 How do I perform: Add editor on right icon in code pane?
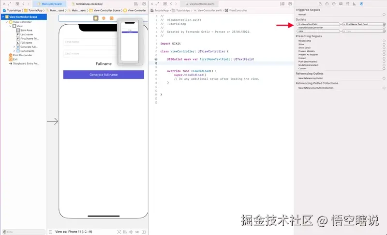pos(290,4)
